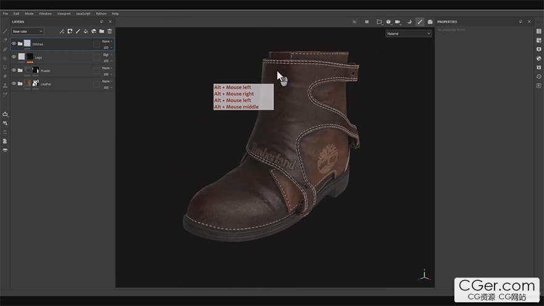Image resolution: width=544 pixels, height=306 pixels.
Task: Select the Plastic layer mask thumbnail
Action: click(35, 70)
